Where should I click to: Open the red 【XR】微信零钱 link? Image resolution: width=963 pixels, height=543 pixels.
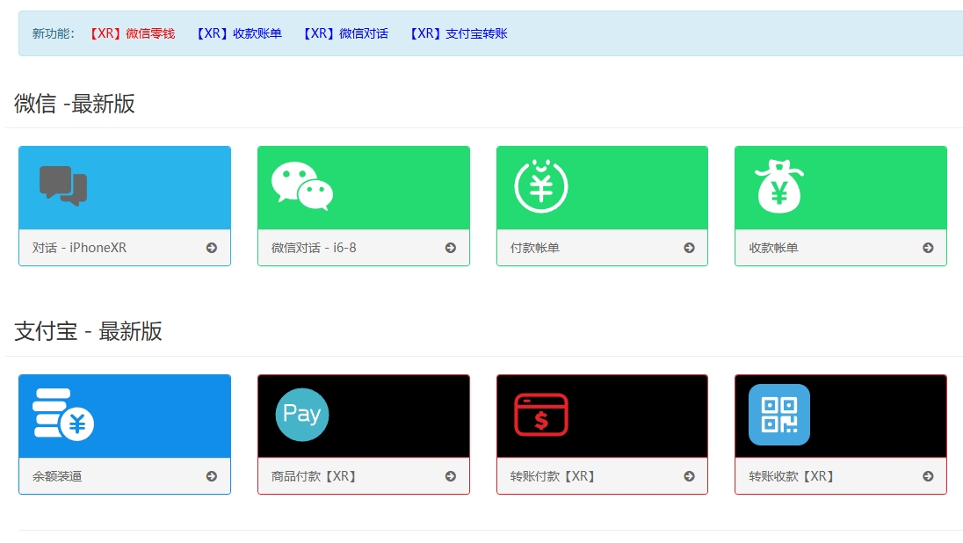[133, 33]
